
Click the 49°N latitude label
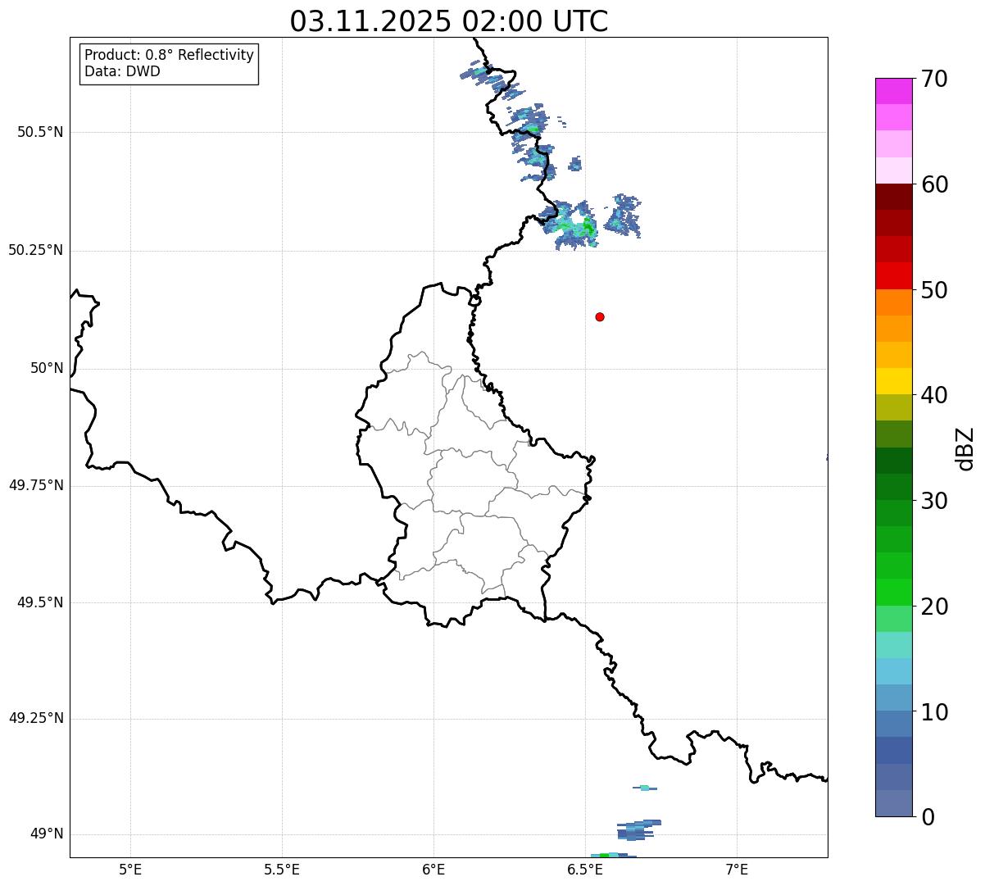(47, 834)
